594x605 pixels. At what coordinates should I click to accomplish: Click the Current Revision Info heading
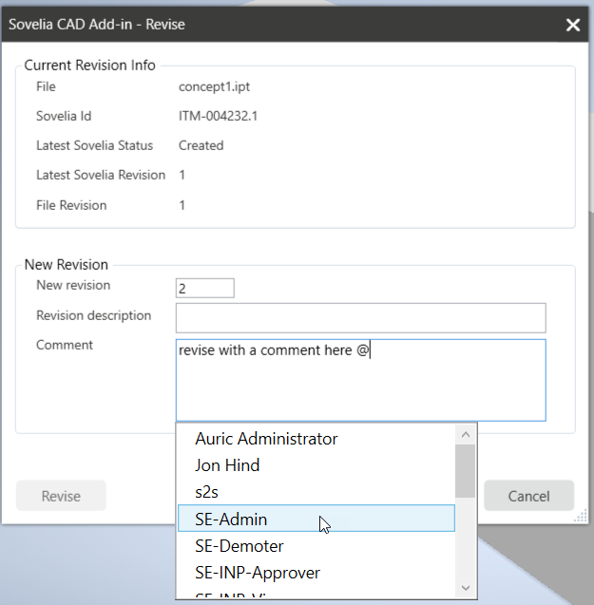pyautogui.click(x=89, y=66)
